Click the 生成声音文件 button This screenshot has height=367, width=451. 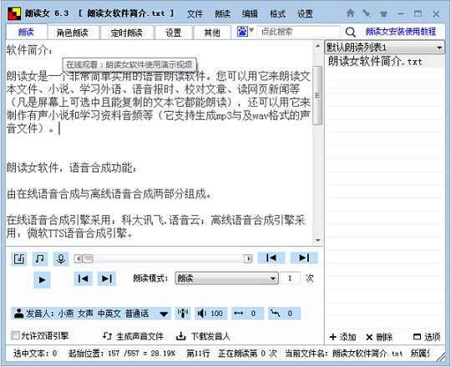point(133,336)
